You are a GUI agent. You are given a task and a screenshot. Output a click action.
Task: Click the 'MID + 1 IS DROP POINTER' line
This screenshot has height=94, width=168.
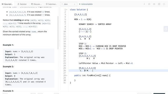pos(101,49)
